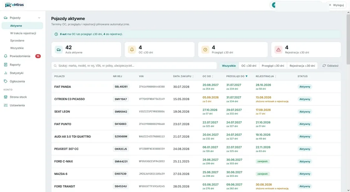Viewport: 350px width, 192px height.
Task: Filter by OC ≤30 dni tab
Action: (x=248, y=66)
